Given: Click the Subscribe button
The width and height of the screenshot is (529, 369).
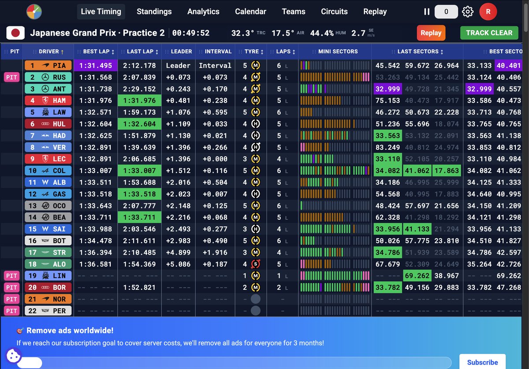Looking at the screenshot, I should pyautogui.click(x=482, y=363).
